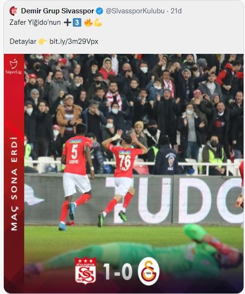Click the number 3 keycap emoji
Screen dimensions: 245x294
77,23
